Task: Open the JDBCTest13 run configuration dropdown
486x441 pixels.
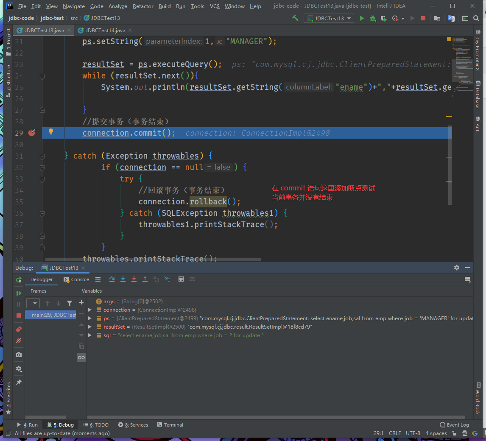Action: [329, 18]
